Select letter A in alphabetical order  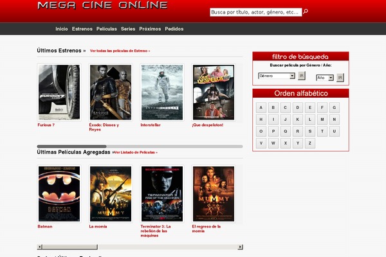[x=261, y=107]
